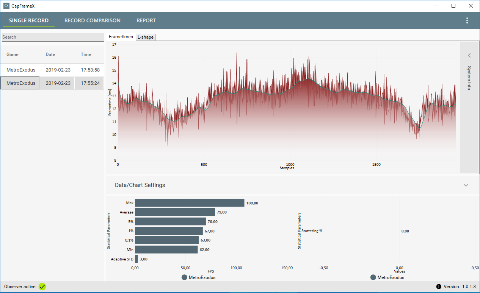This screenshot has height=293, width=480.
Task: Toggle MetroExodus legend dot under Values chart
Action: coord(373,277)
